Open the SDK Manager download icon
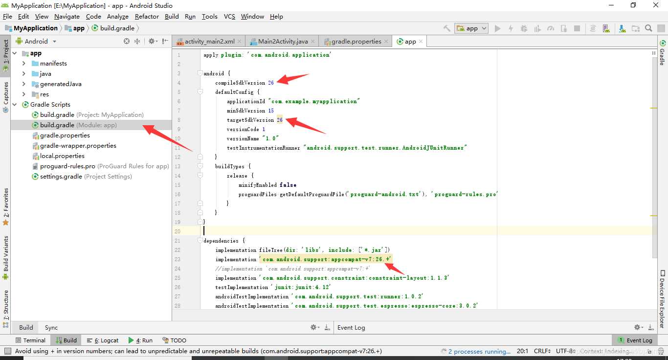This screenshot has height=360, width=668. coord(622,28)
